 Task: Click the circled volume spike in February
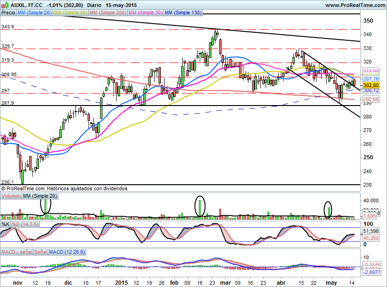200,206
